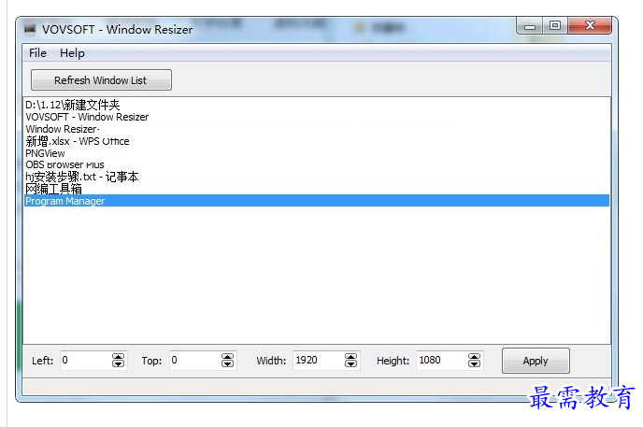Increase the Left value with up arrow
The height and width of the screenshot is (427, 643).
(118, 357)
